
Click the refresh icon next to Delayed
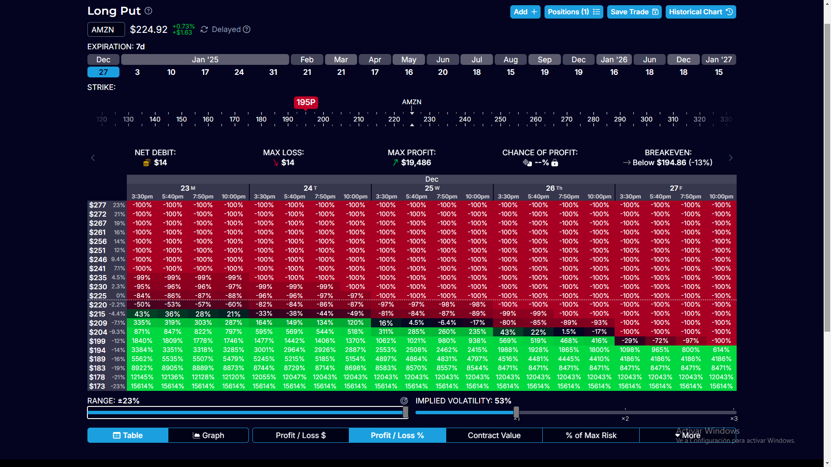204,29
